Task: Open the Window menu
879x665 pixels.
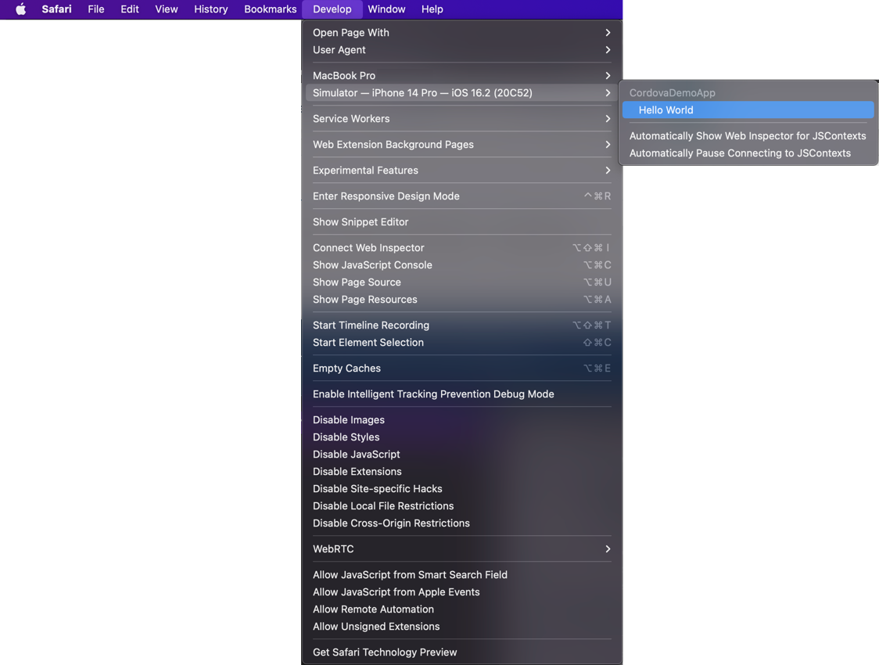Action: point(386,9)
